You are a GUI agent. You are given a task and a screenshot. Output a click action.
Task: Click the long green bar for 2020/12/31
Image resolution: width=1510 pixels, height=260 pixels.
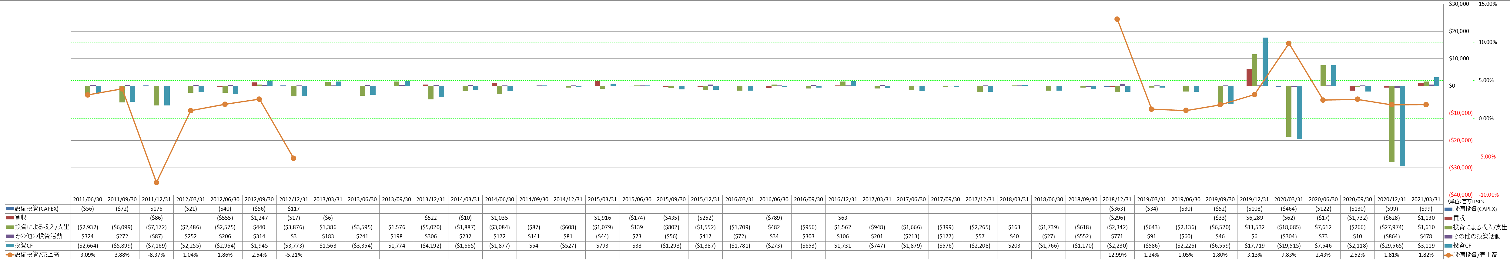(1391, 124)
